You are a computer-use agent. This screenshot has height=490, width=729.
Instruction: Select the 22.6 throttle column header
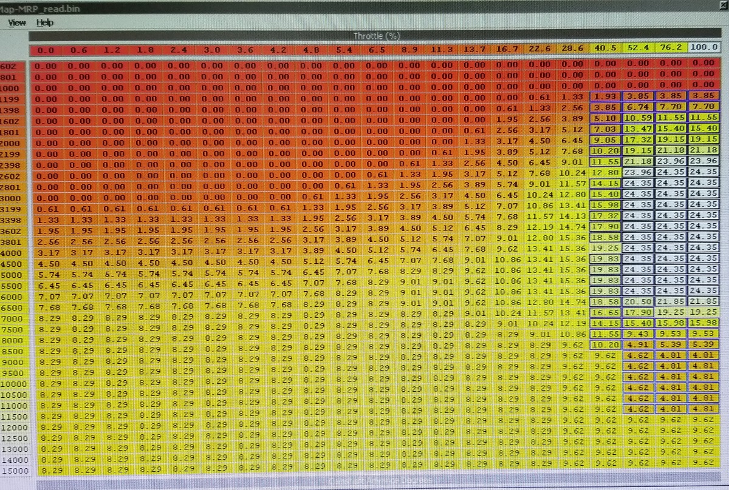point(539,49)
